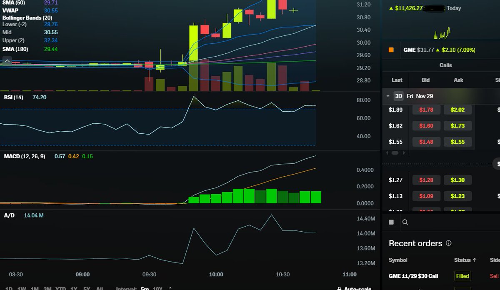
Task: Click the Today period label
Action: click(x=454, y=8)
